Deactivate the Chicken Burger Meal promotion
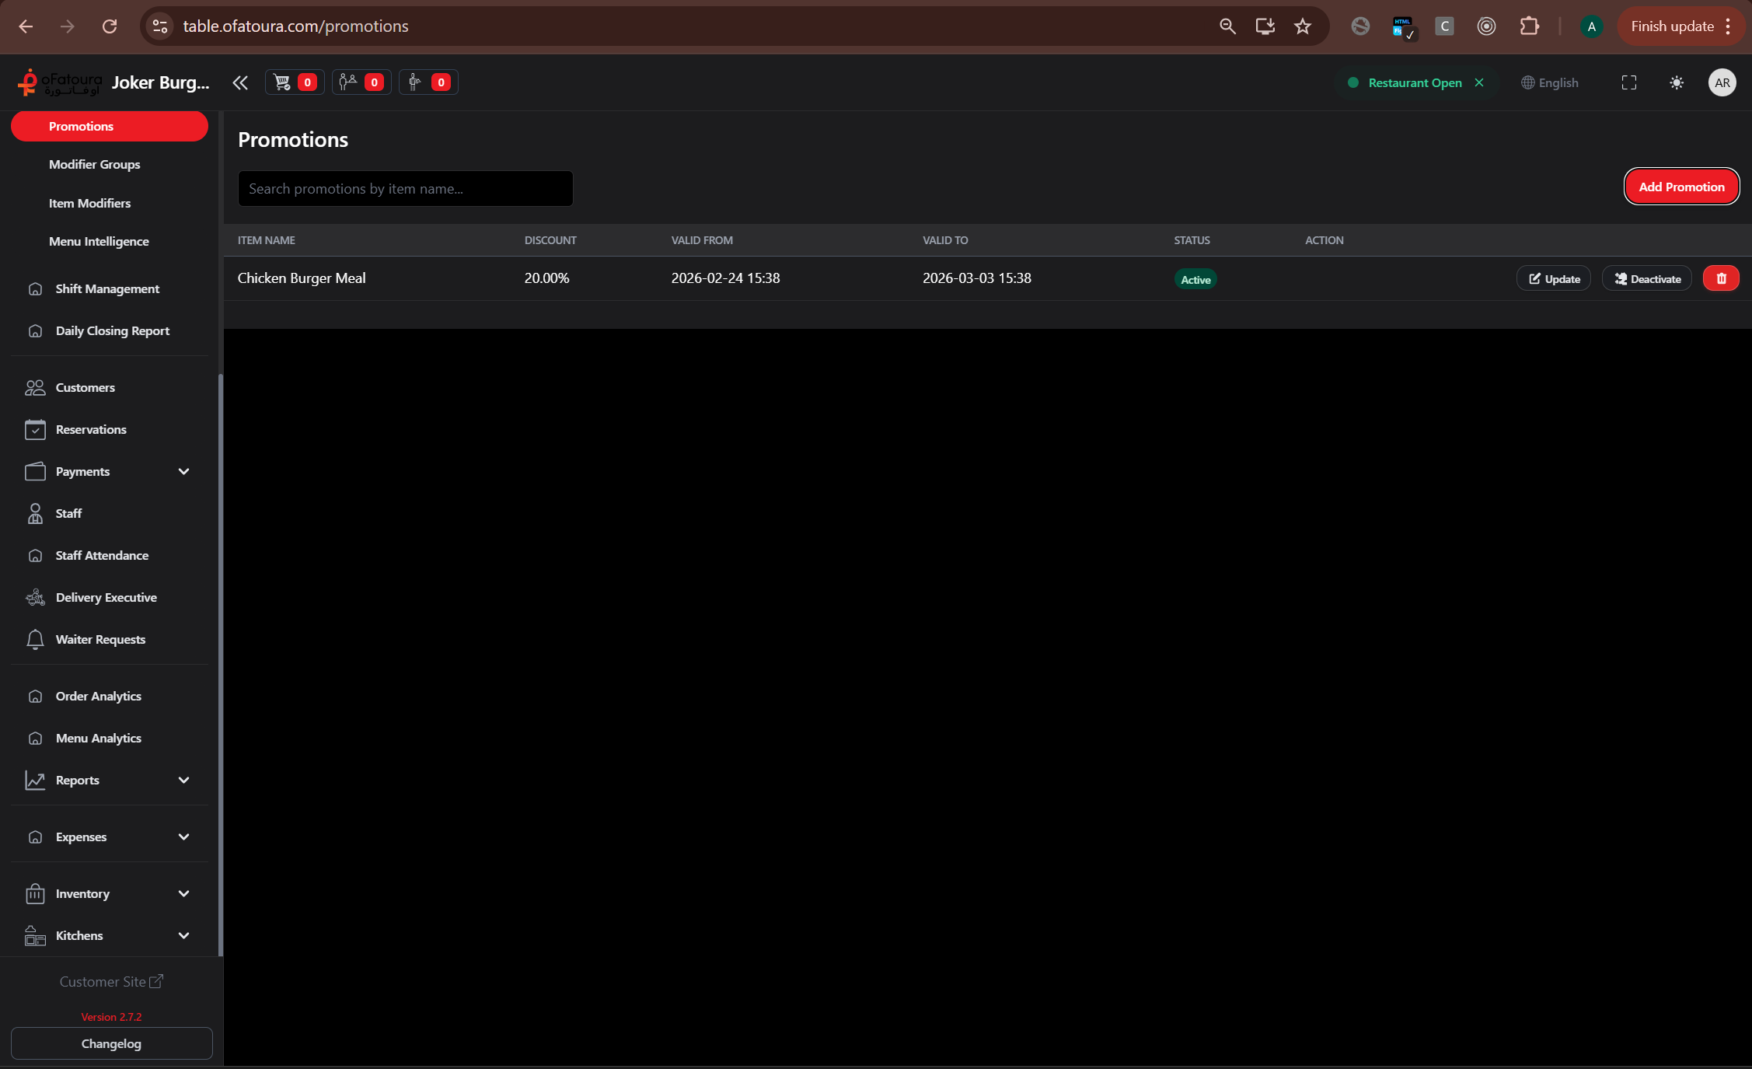The height and width of the screenshot is (1069, 1752). (1646, 278)
